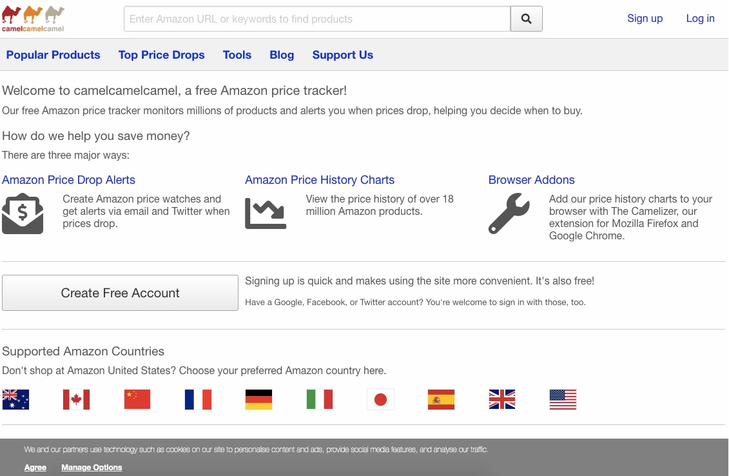Open the Popular Products menu
This screenshot has height=476, width=729.
pos(53,55)
